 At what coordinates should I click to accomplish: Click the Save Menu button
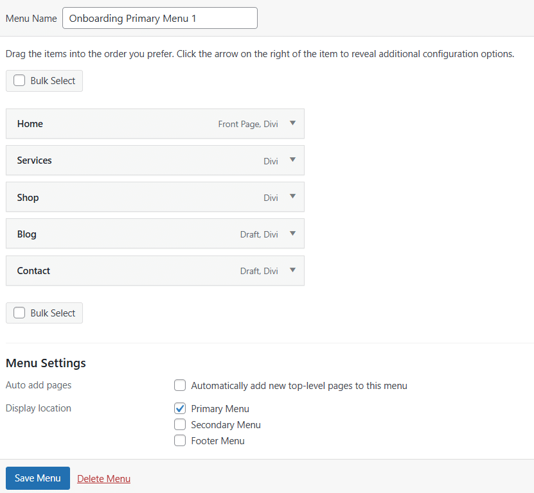[37, 478]
